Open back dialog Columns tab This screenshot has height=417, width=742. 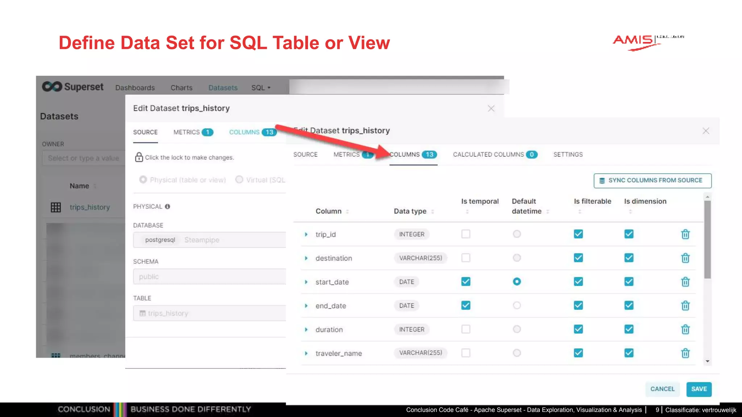(x=253, y=132)
